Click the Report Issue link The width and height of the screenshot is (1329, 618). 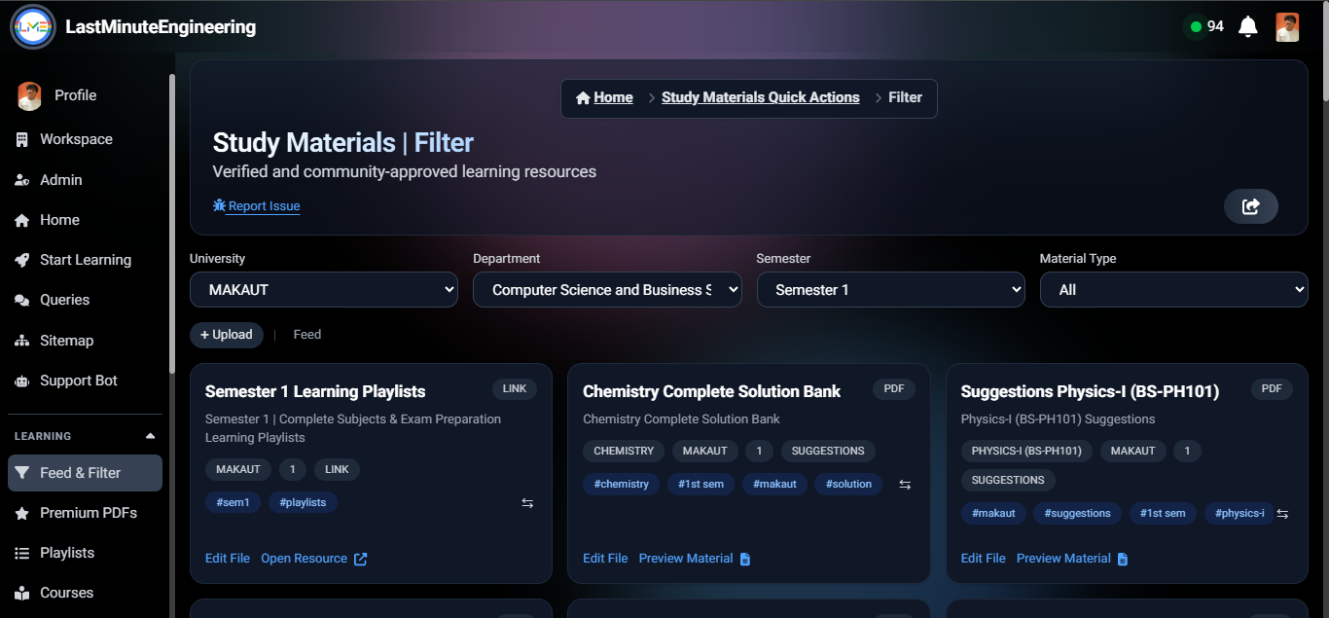click(263, 206)
